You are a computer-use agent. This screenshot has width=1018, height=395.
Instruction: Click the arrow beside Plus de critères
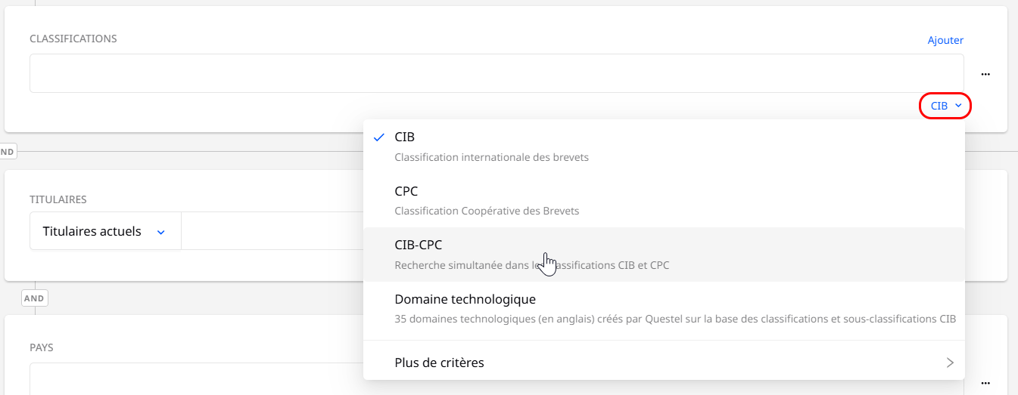(950, 363)
